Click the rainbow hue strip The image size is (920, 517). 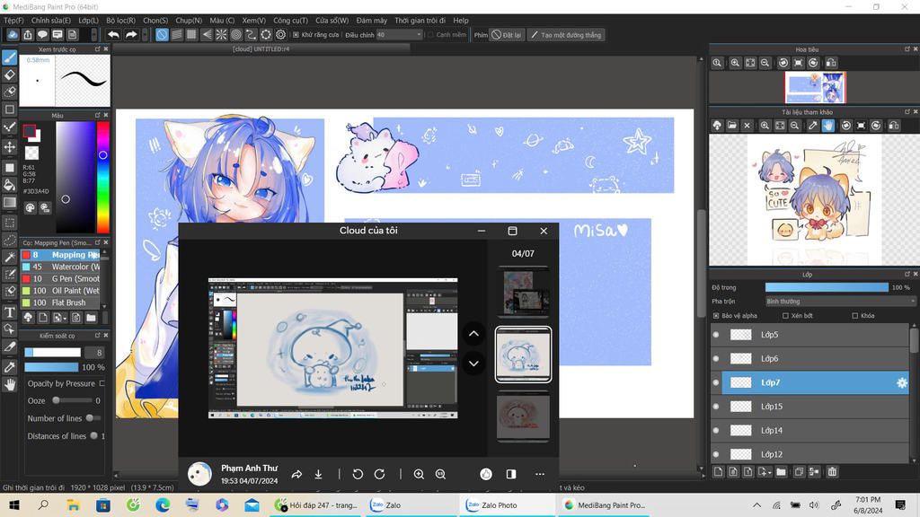102,177
